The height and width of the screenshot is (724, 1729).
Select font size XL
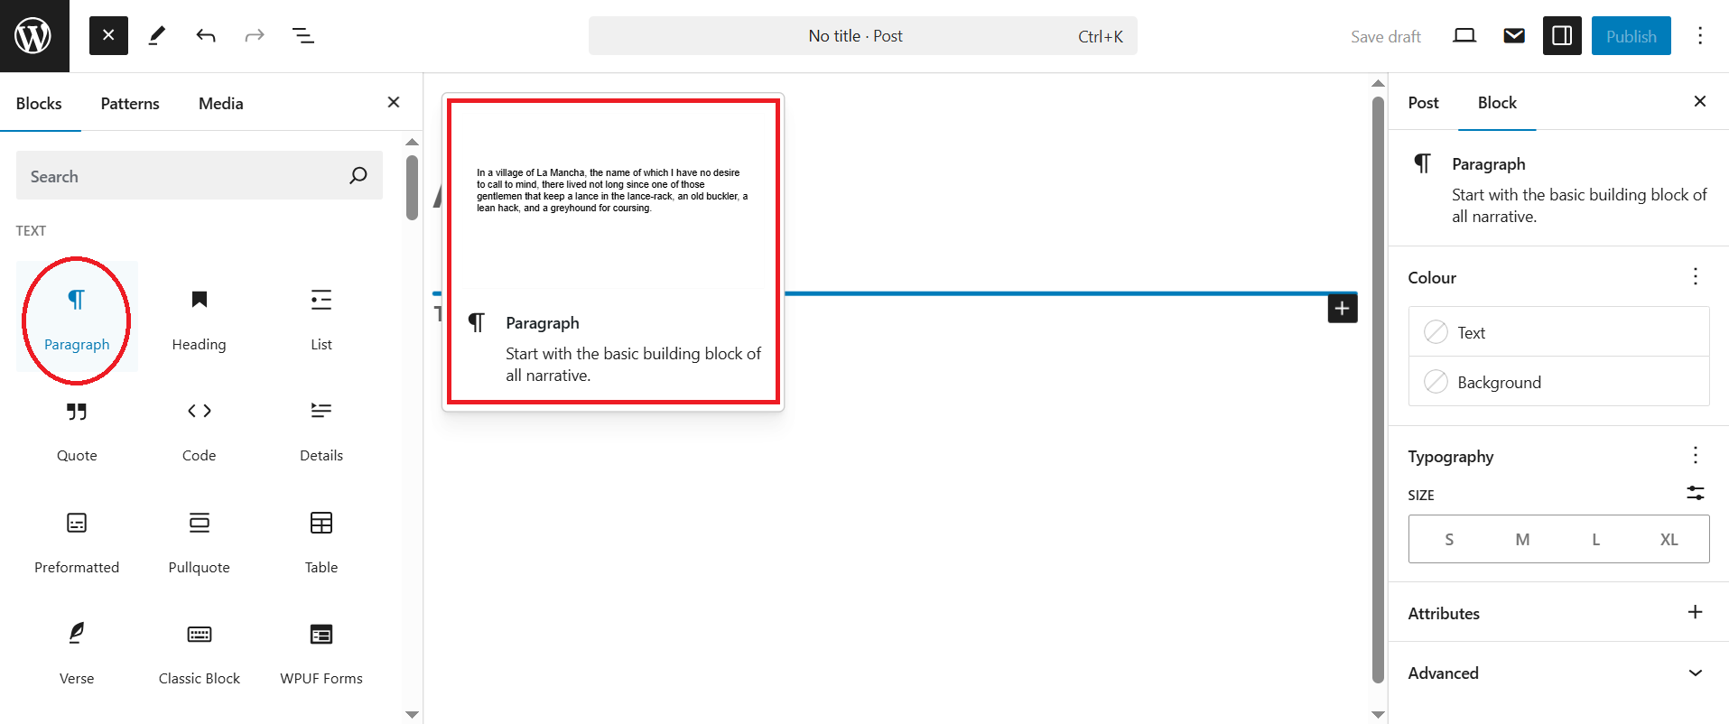click(1669, 539)
